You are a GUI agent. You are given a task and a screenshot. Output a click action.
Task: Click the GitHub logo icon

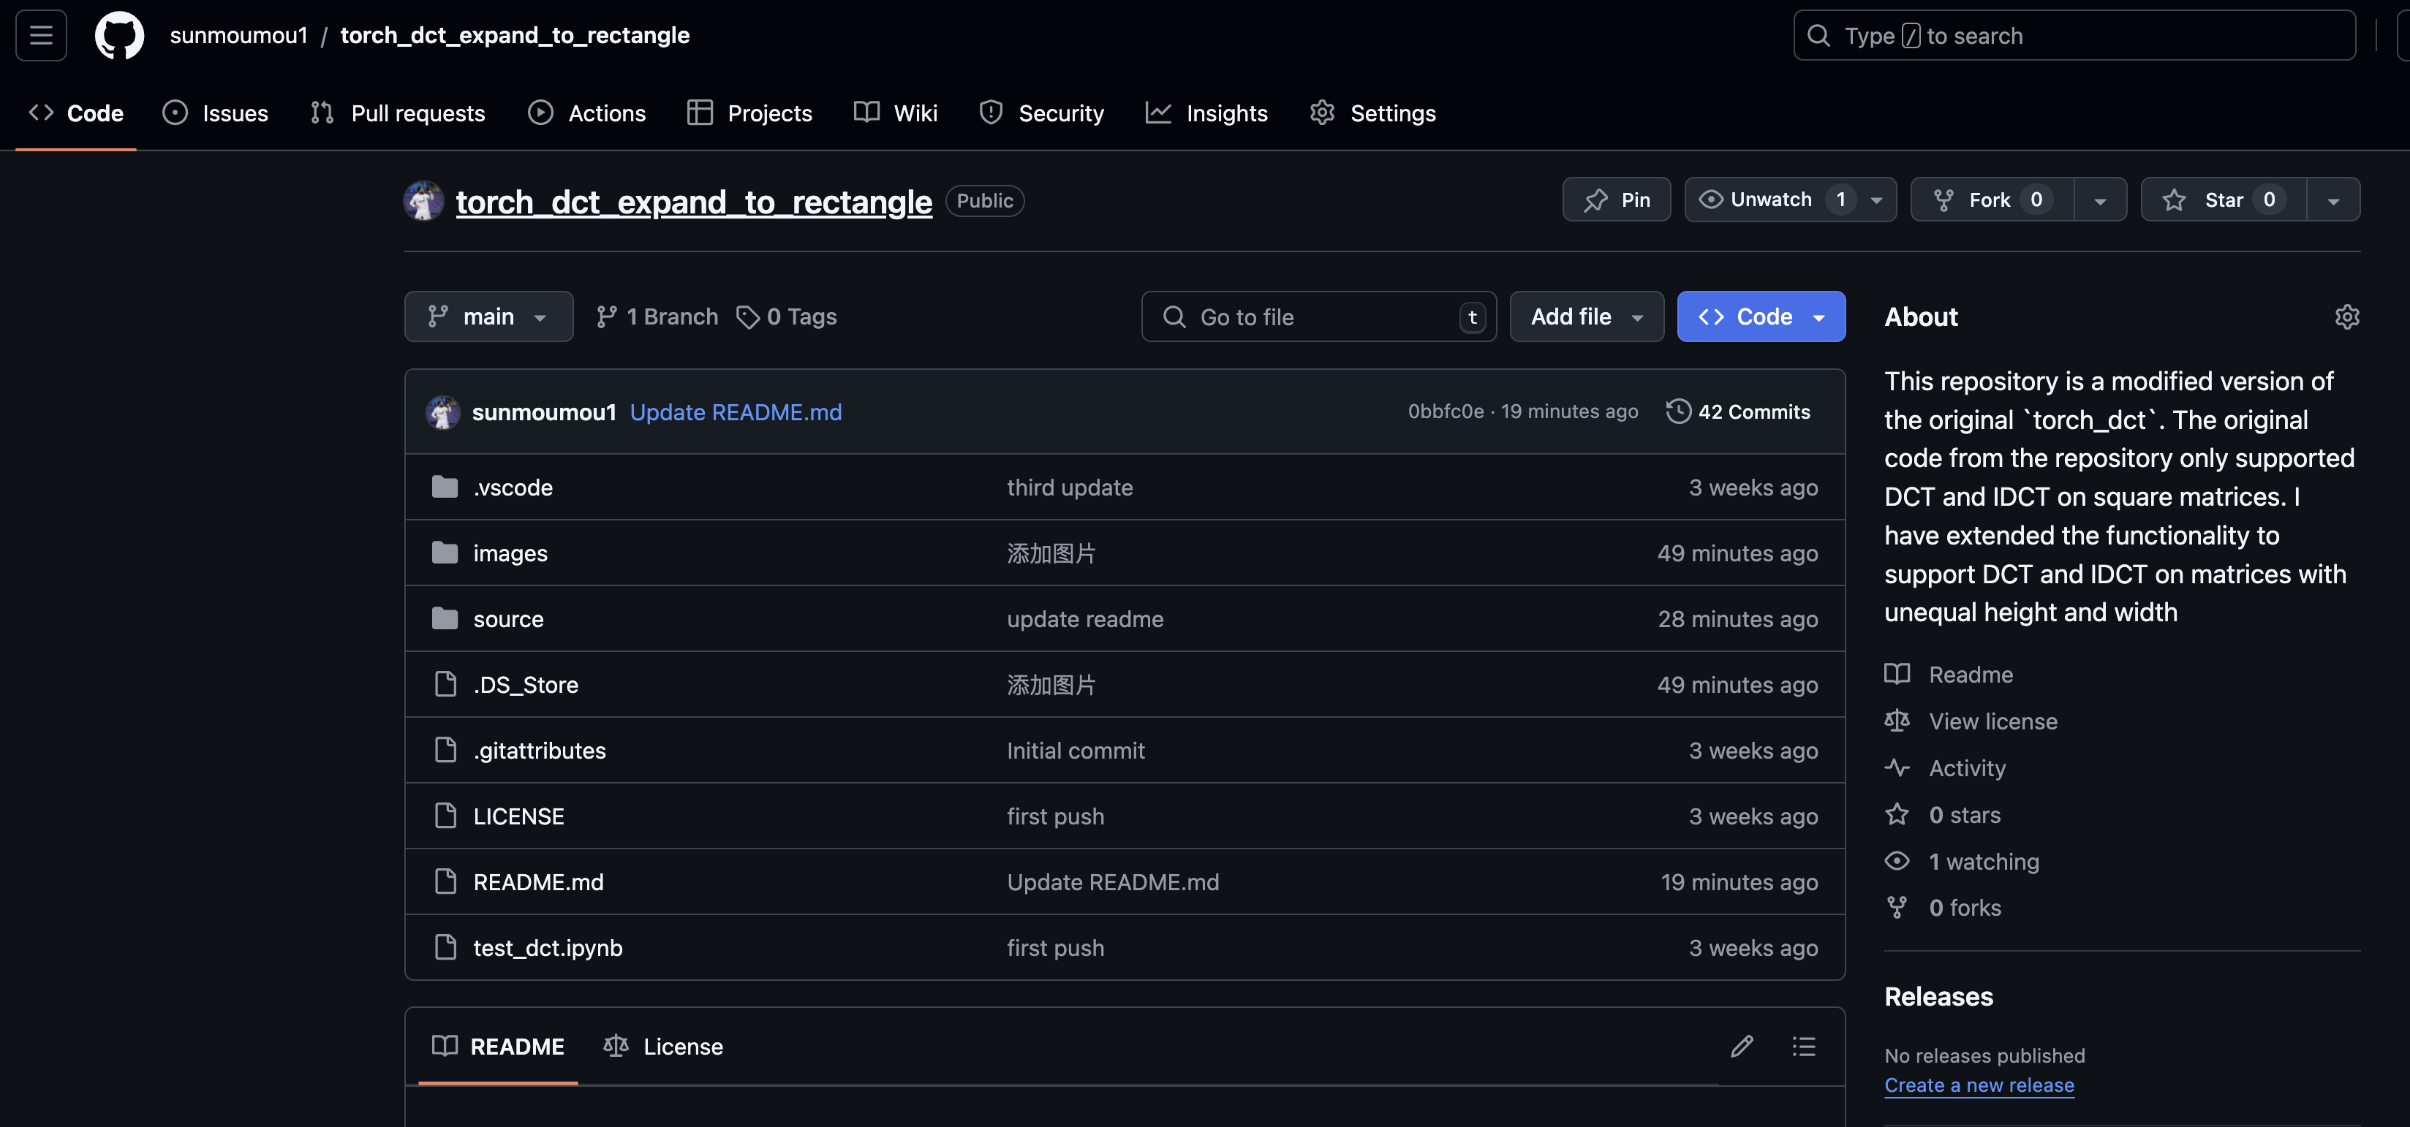click(x=120, y=36)
